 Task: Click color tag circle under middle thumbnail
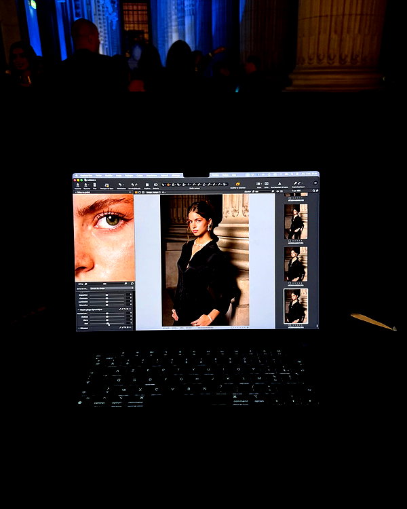[x=290, y=283]
